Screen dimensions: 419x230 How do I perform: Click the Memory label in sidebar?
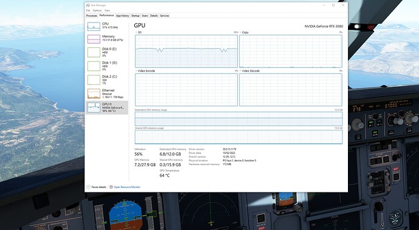pyautogui.click(x=108, y=36)
